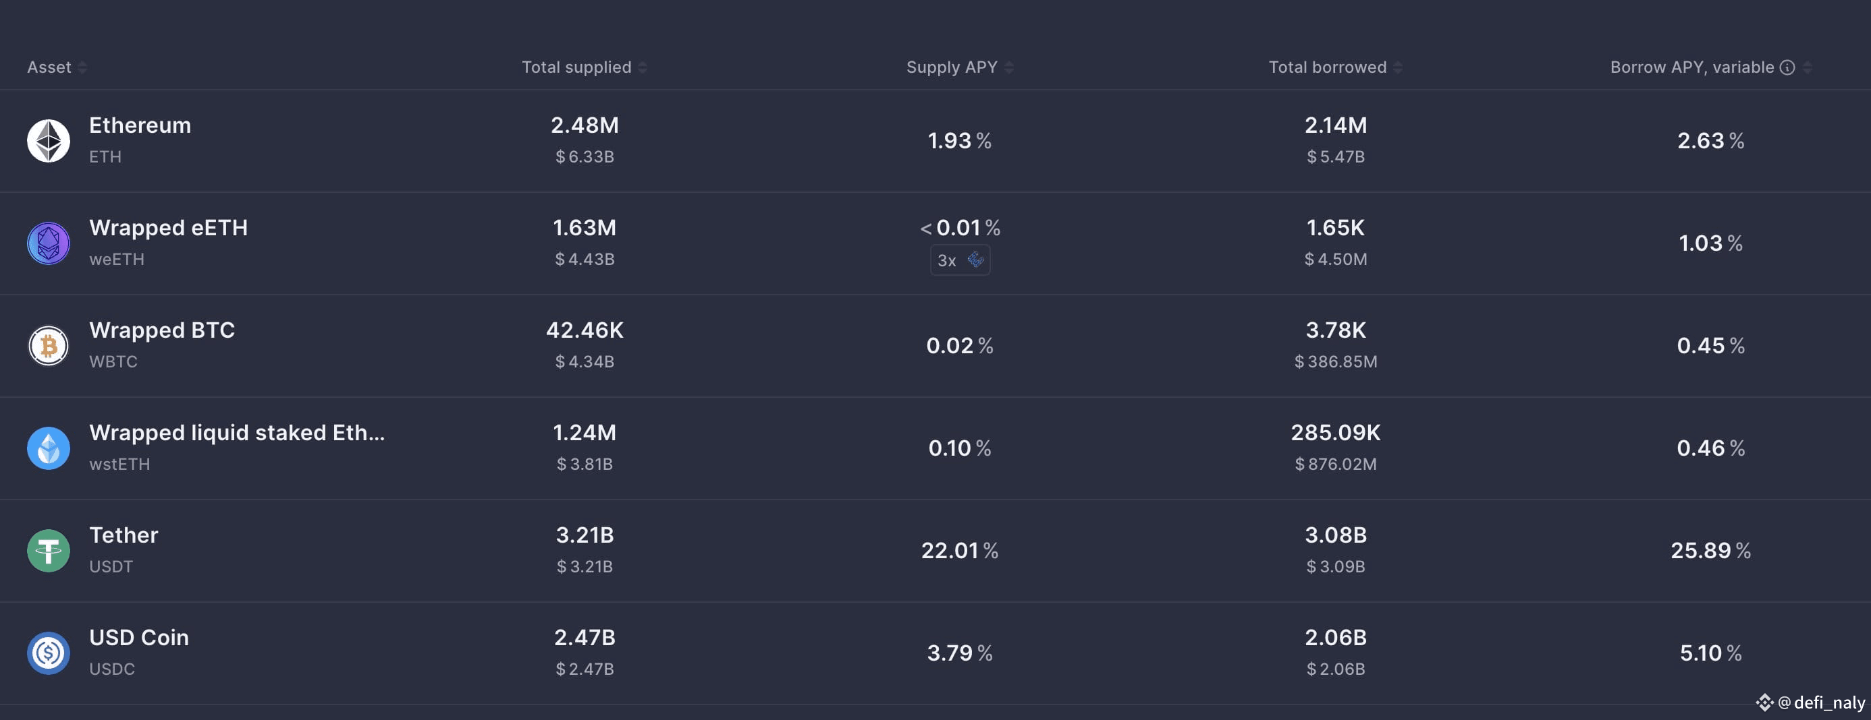Image resolution: width=1871 pixels, height=720 pixels.
Task: Open the Borrow APY variable info icon
Action: [x=1787, y=67]
